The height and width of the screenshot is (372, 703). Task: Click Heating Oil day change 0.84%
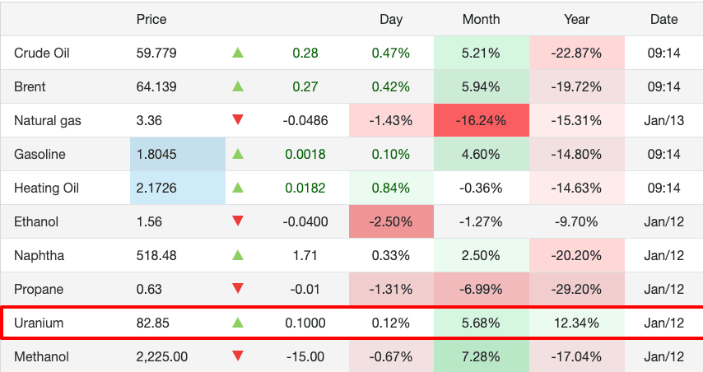pos(391,188)
